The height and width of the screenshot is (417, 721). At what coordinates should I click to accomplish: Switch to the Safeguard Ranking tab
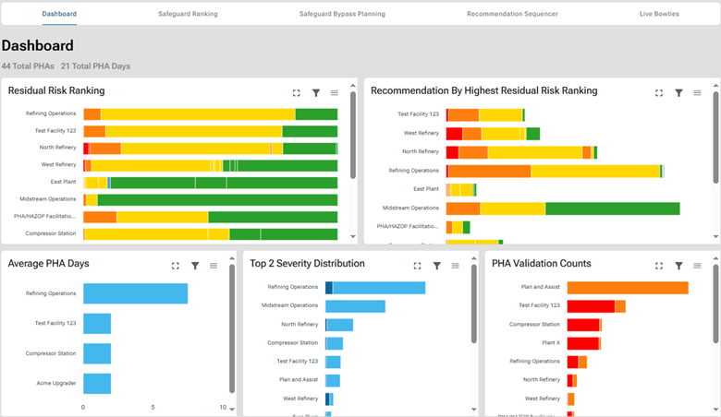(186, 15)
